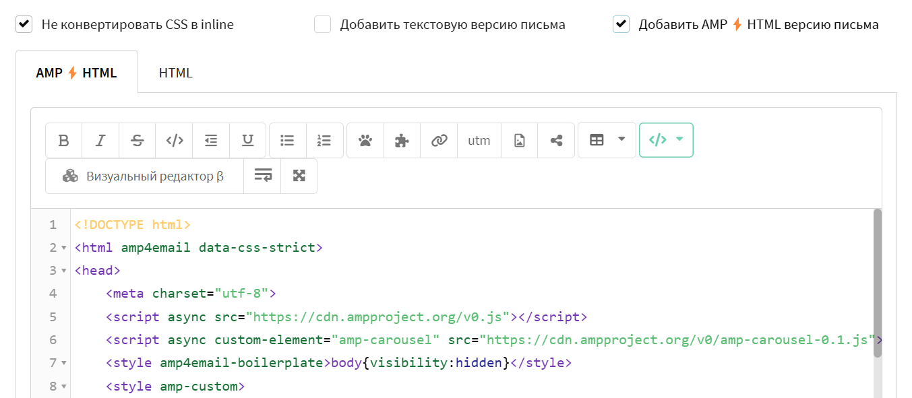Click the DOCTYPE html line
Screen dimensions: 912x398
point(133,224)
